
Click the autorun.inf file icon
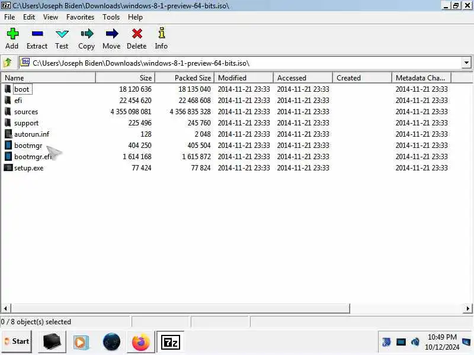point(8,134)
